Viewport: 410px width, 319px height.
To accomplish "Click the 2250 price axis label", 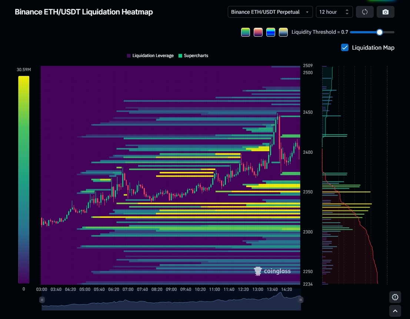I will (308, 272).
